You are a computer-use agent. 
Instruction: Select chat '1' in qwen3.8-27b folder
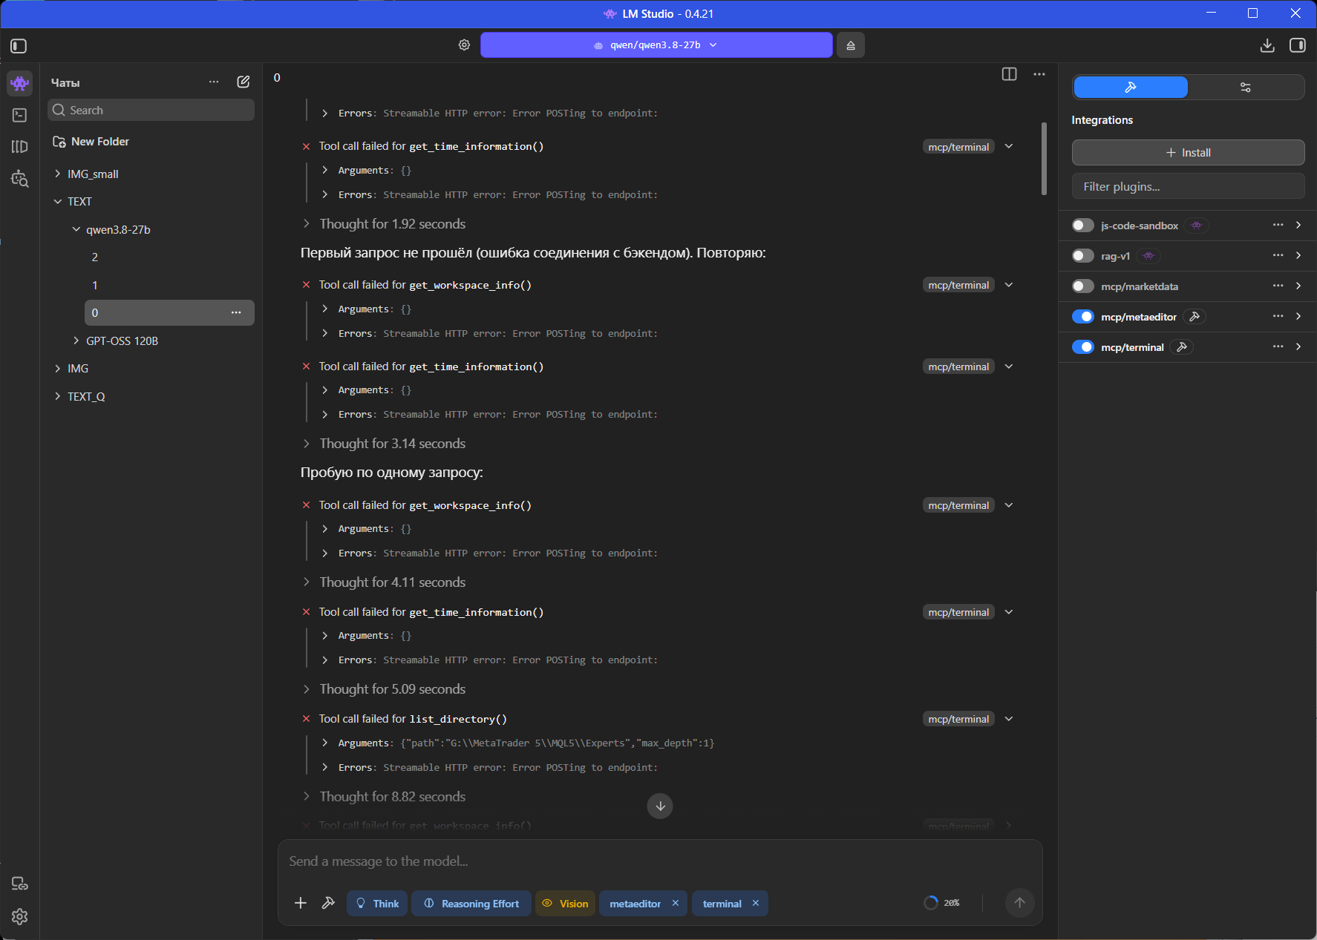tap(169, 285)
